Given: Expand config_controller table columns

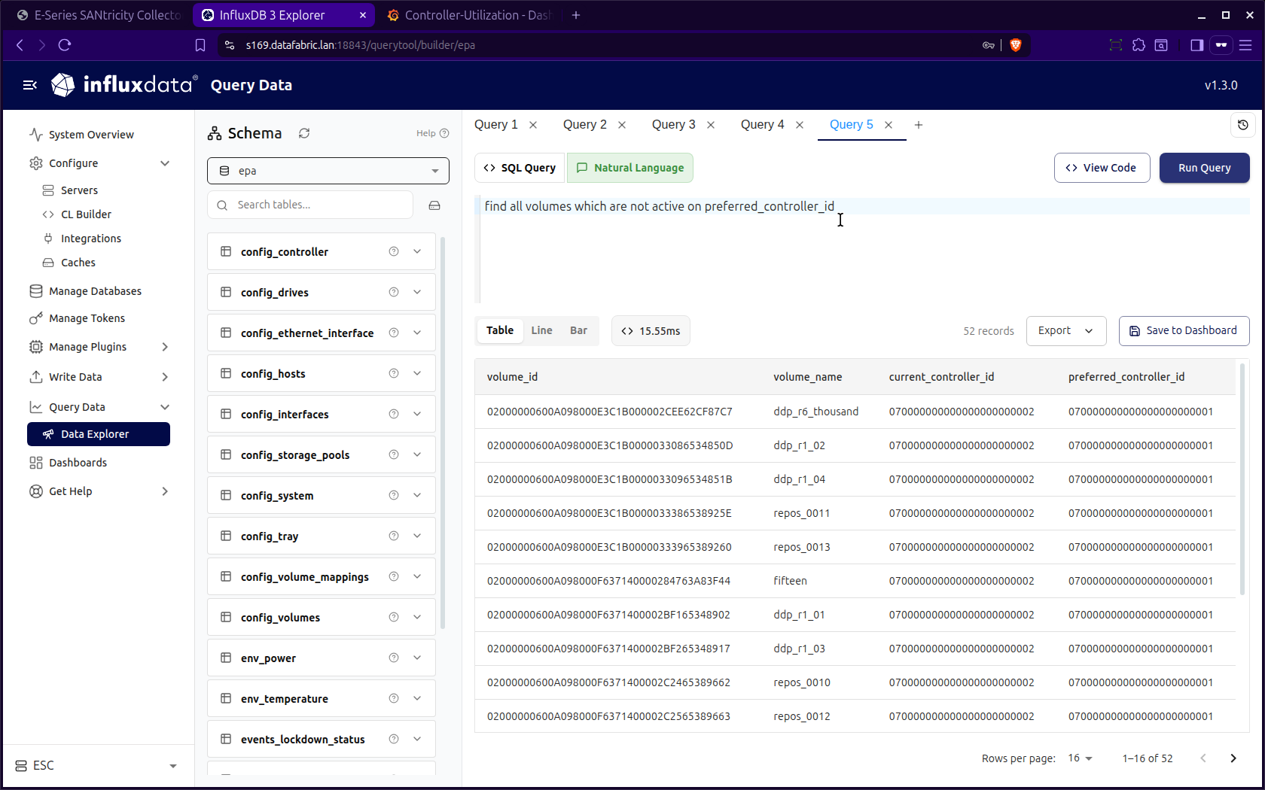Looking at the screenshot, I should tap(417, 251).
